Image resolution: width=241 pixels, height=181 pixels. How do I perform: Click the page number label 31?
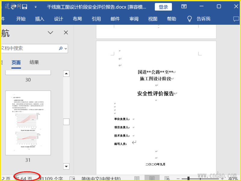tap(28, 160)
